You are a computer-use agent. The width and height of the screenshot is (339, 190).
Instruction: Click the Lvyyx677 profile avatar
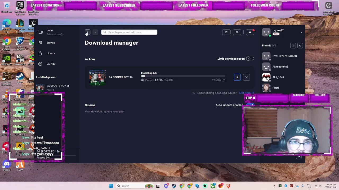[x=266, y=32]
